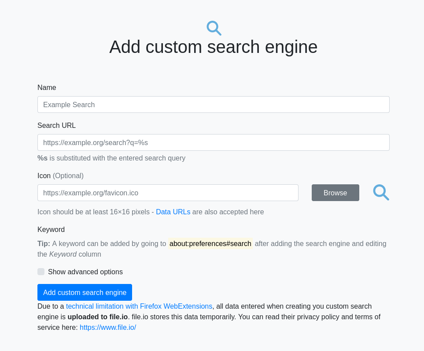Click the Name label above the first field
Image resolution: width=424 pixels, height=351 pixels.
[47, 87]
